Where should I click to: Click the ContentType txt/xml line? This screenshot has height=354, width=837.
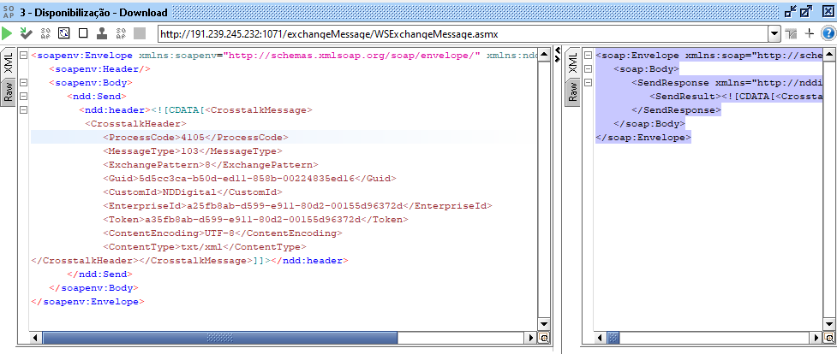coord(205,247)
